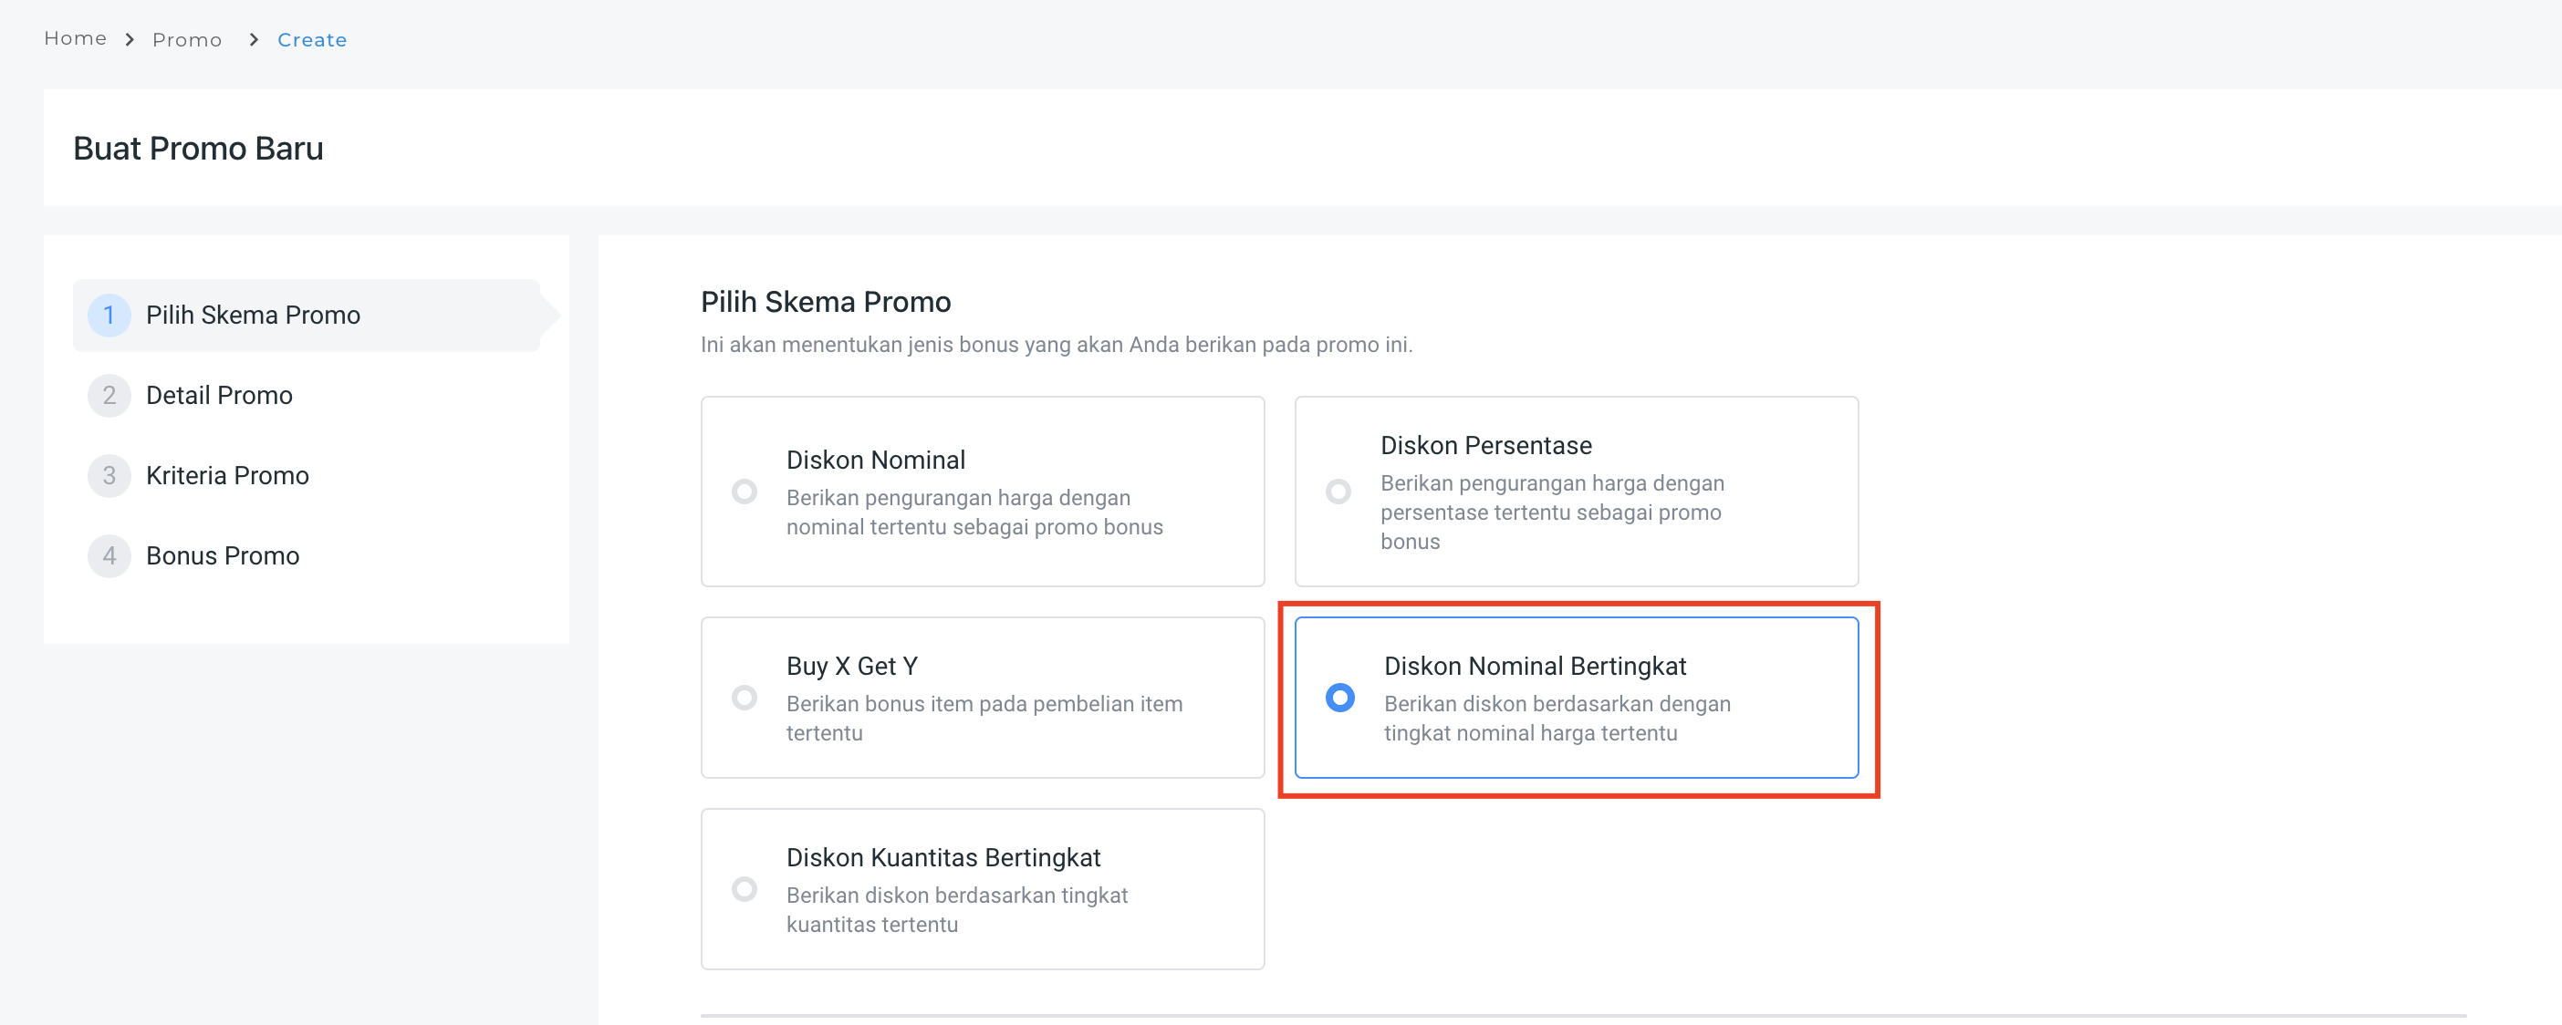2562x1025 pixels.
Task: Click step 3 number circle icon
Action: point(109,476)
